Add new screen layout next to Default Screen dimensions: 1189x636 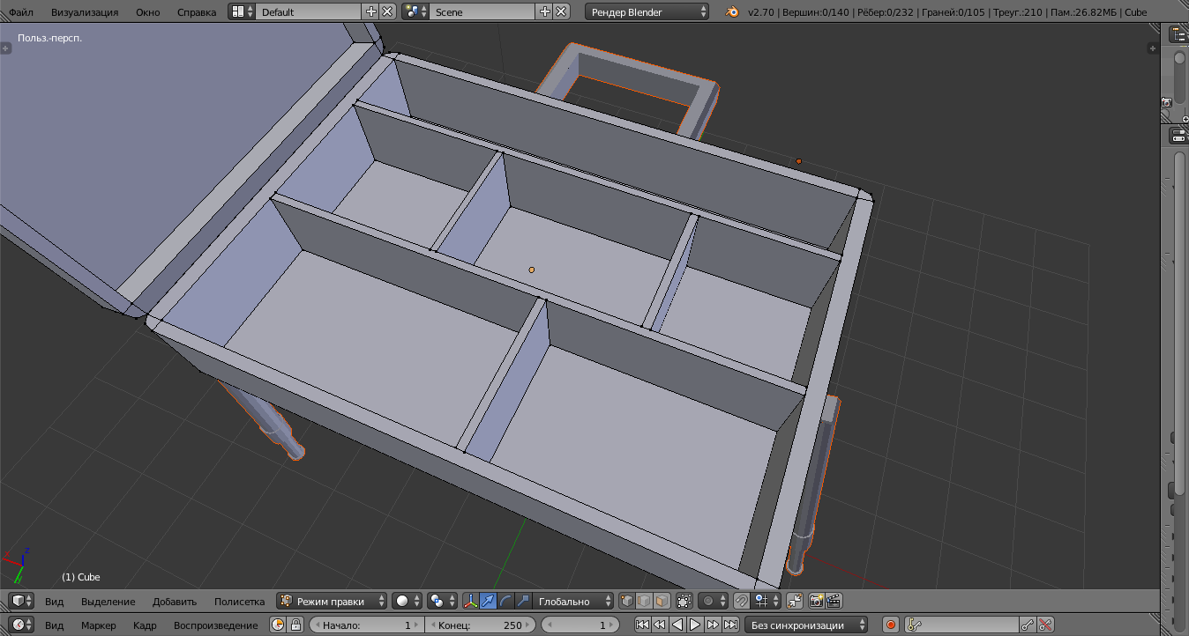point(370,11)
